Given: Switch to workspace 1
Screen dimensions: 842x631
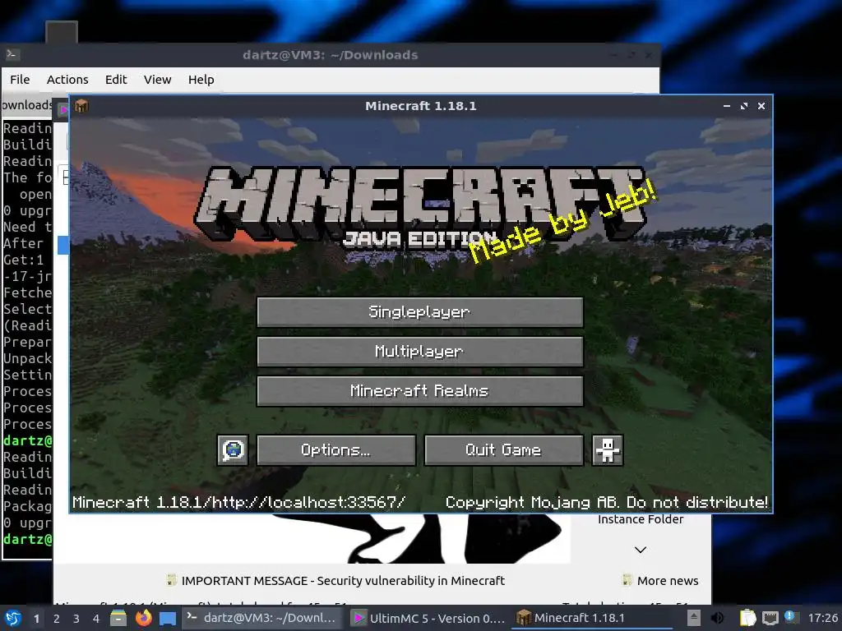Looking at the screenshot, I should [36, 619].
